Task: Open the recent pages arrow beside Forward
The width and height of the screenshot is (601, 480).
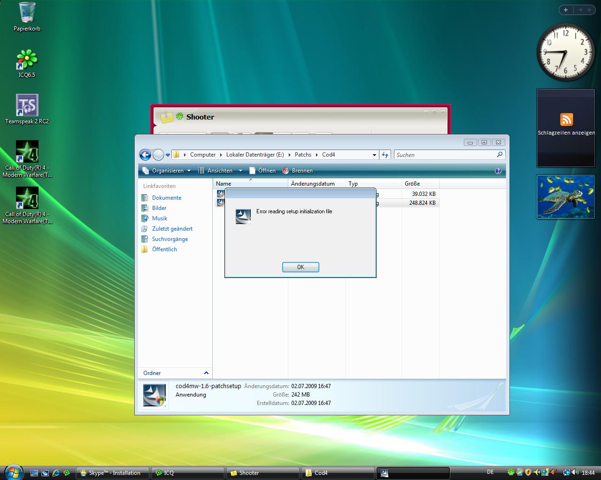Action: pos(168,155)
